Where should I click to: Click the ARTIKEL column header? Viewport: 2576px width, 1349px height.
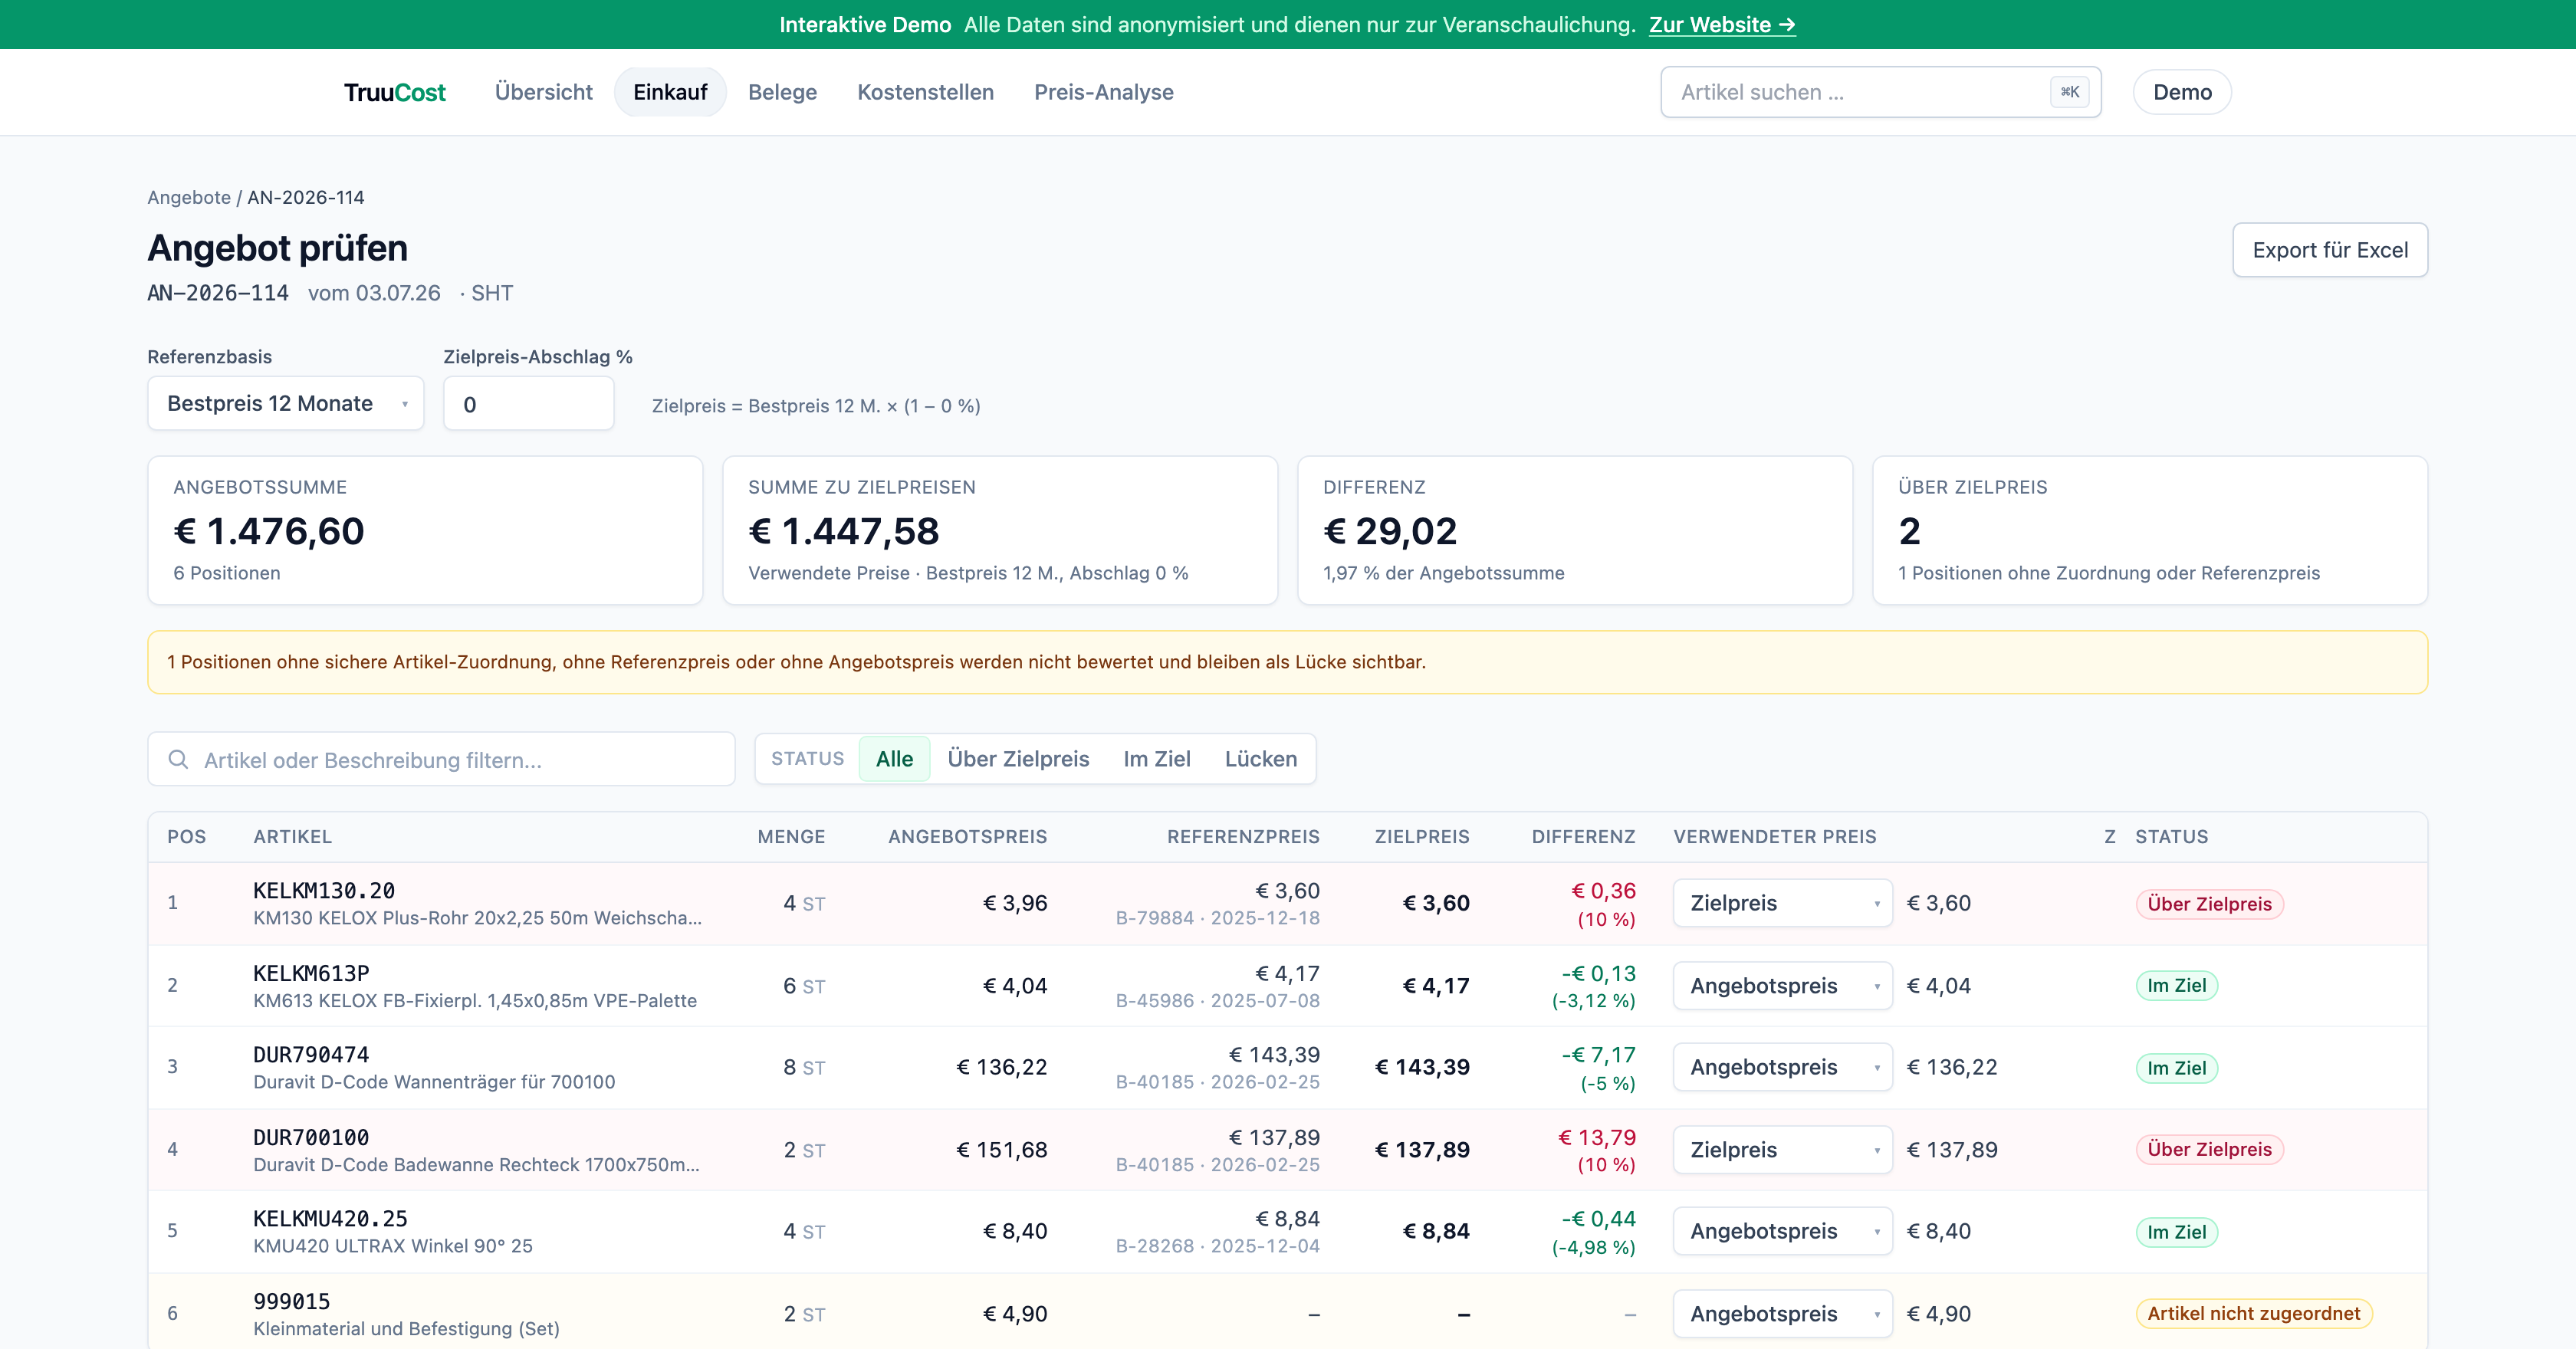pyautogui.click(x=292, y=837)
